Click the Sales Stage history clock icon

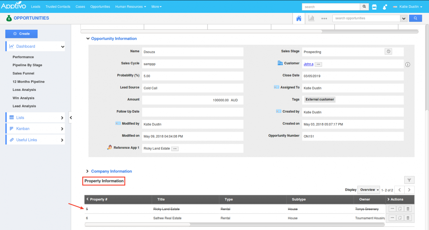tap(389, 52)
